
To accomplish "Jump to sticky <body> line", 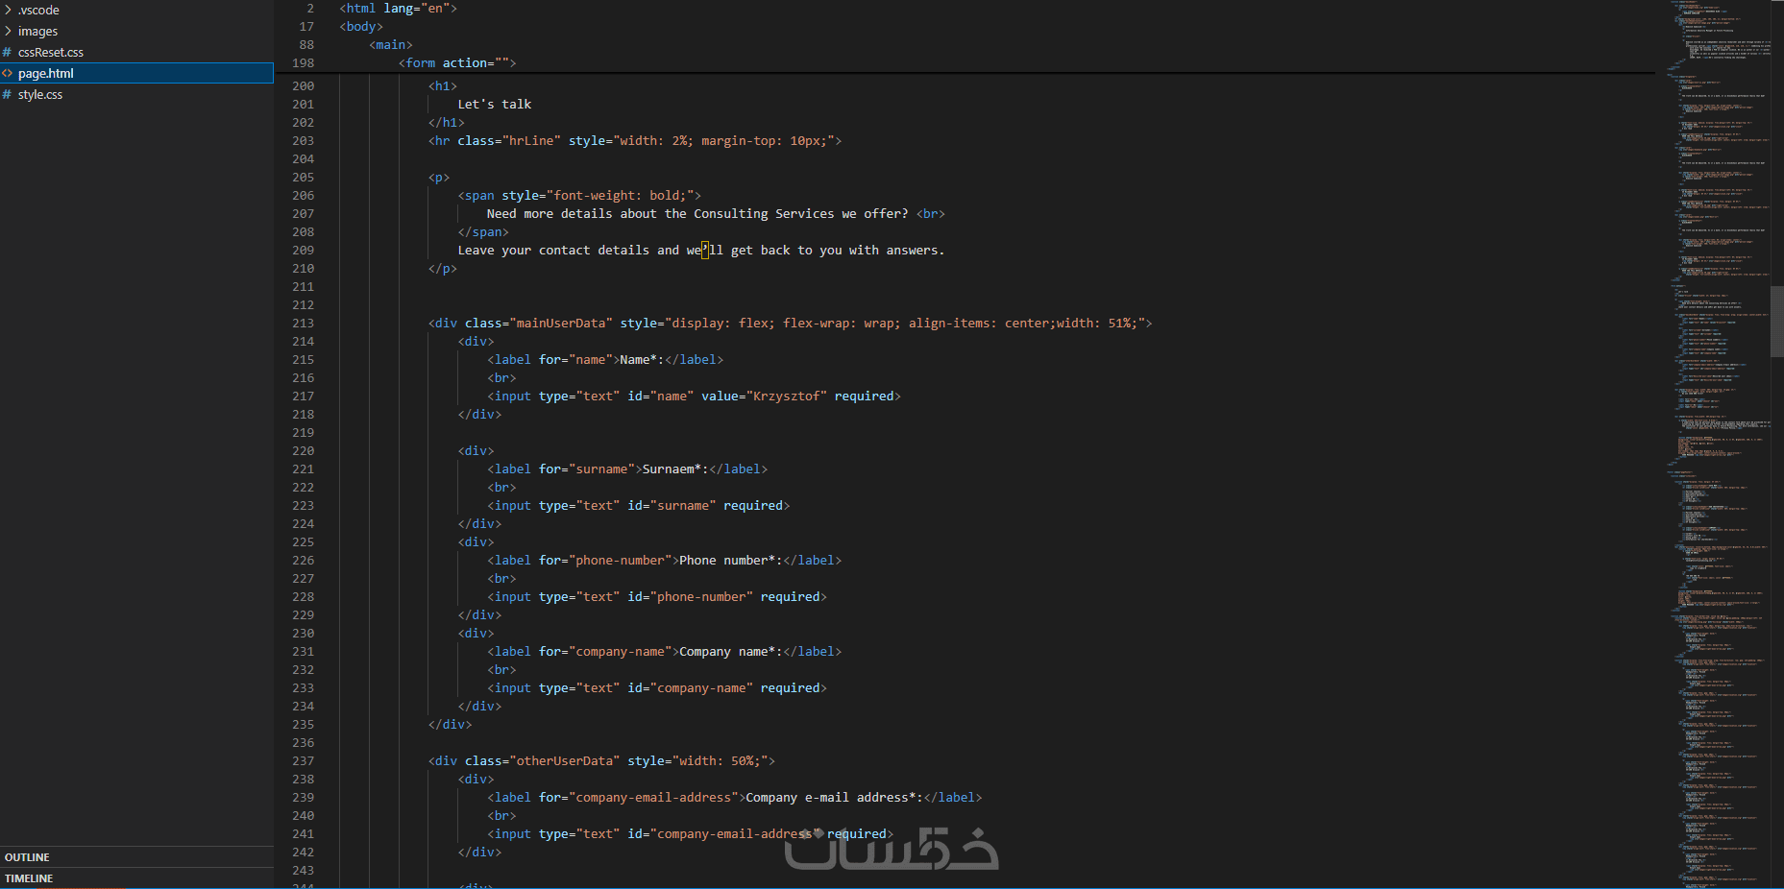I will [x=361, y=27].
